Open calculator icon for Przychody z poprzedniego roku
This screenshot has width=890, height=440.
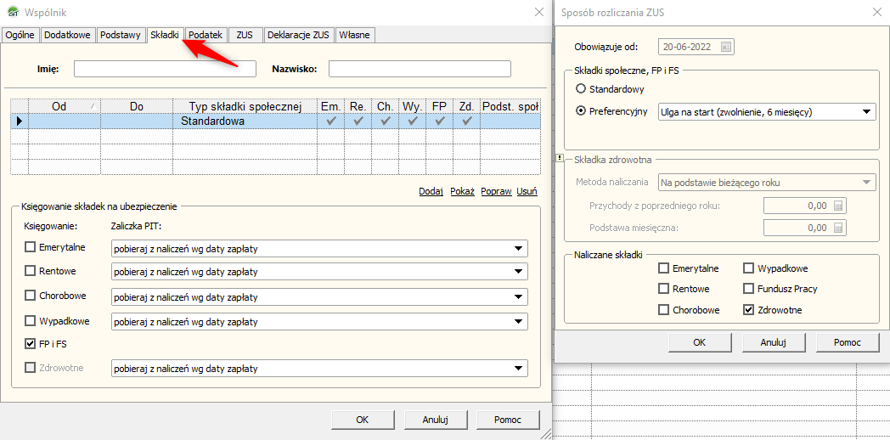[839, 206]
